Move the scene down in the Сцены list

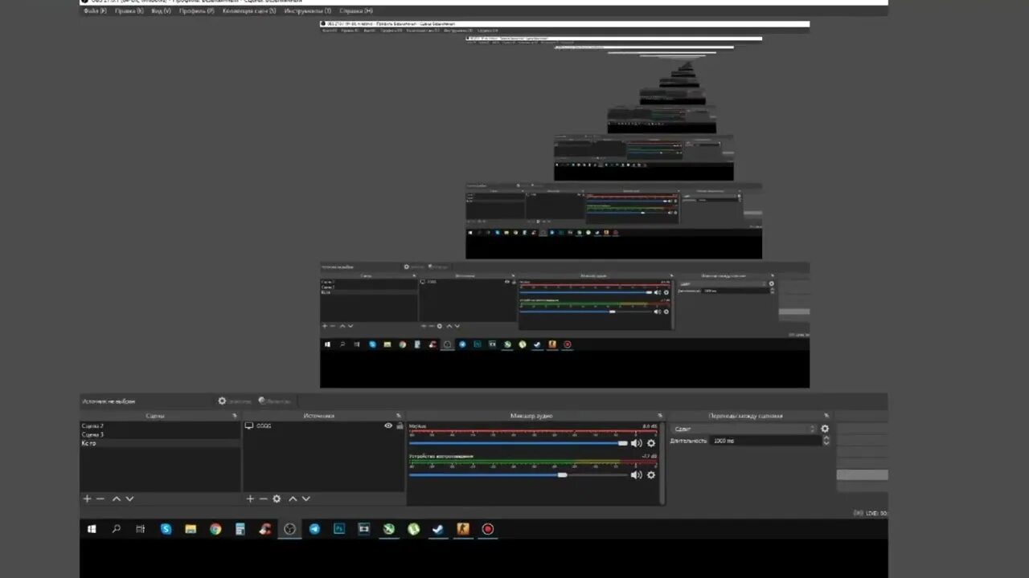(129, 499)
